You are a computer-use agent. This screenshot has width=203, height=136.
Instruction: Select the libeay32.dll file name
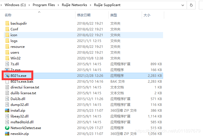click(x=19, y=116)
